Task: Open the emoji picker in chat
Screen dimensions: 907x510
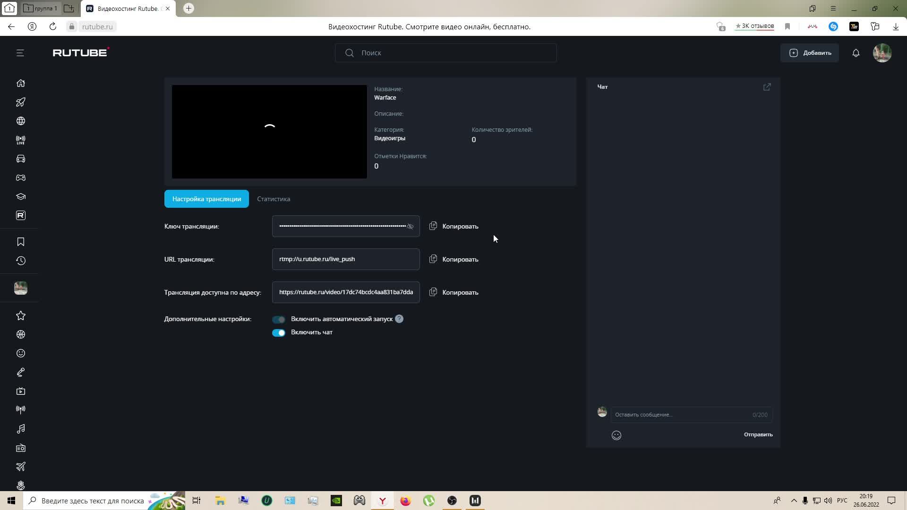Action: click(616, 435)
